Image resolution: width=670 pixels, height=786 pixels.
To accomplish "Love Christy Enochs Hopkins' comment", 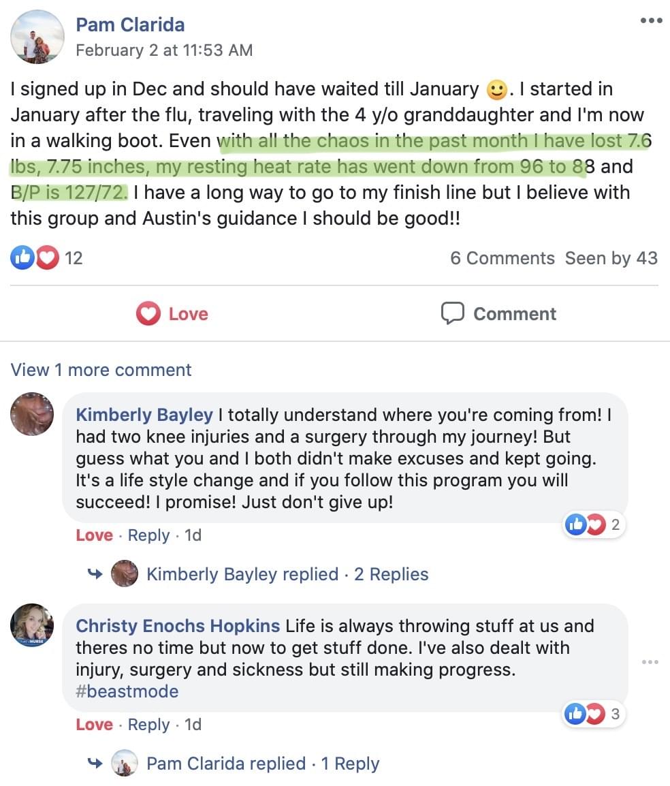I will (94, 725).
